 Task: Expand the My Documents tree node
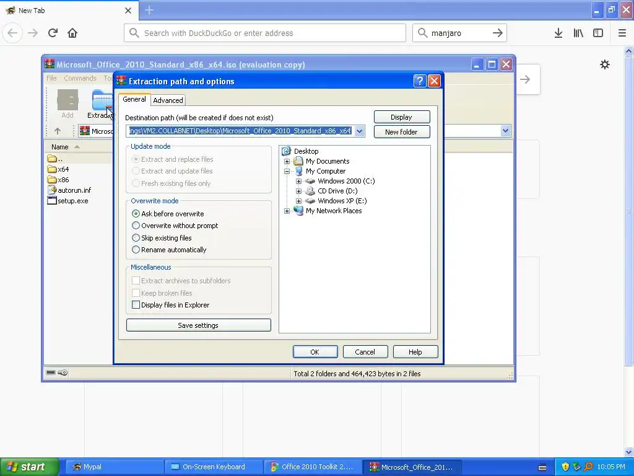coord(287,161)
